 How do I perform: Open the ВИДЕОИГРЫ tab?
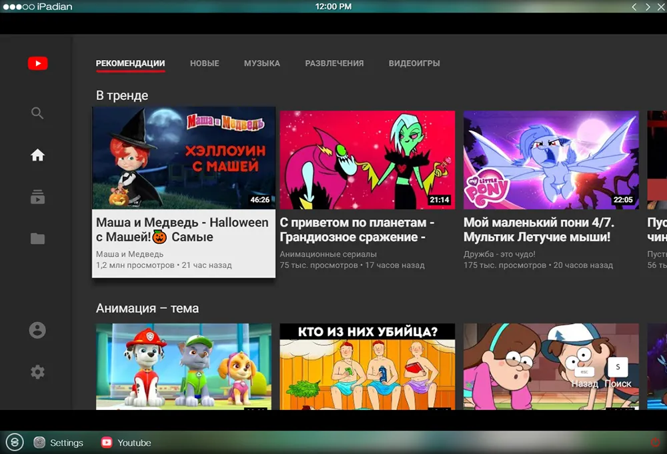click(414, 63)
